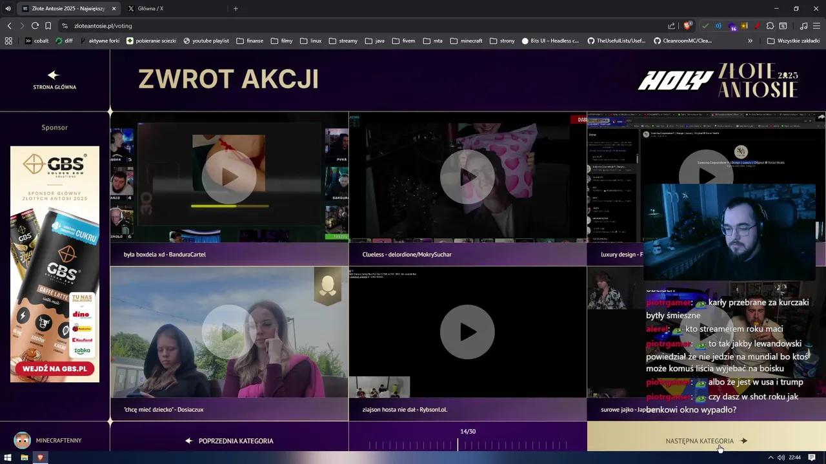Share this page via share icon
Image resolution: width=826 pixels, height=464 pixels.
pos(672,26)
